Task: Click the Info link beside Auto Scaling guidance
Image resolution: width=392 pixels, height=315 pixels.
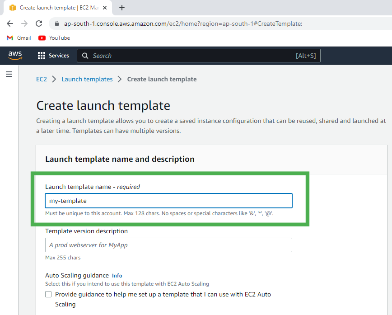Action: [117, 275]
